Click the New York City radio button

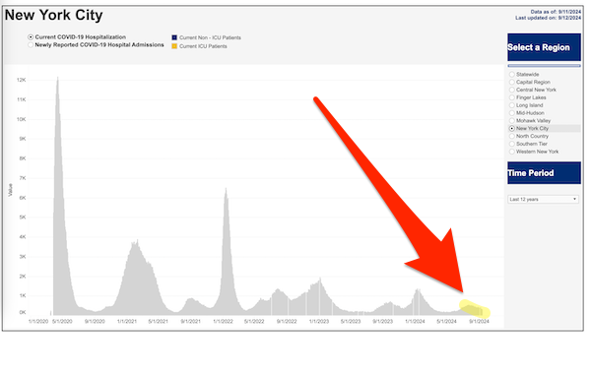(512, 128)
